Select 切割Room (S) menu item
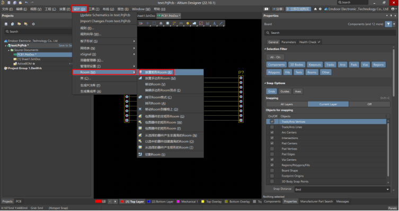The height and width of the screenshot is (211, 399). [x=171, y=154]
